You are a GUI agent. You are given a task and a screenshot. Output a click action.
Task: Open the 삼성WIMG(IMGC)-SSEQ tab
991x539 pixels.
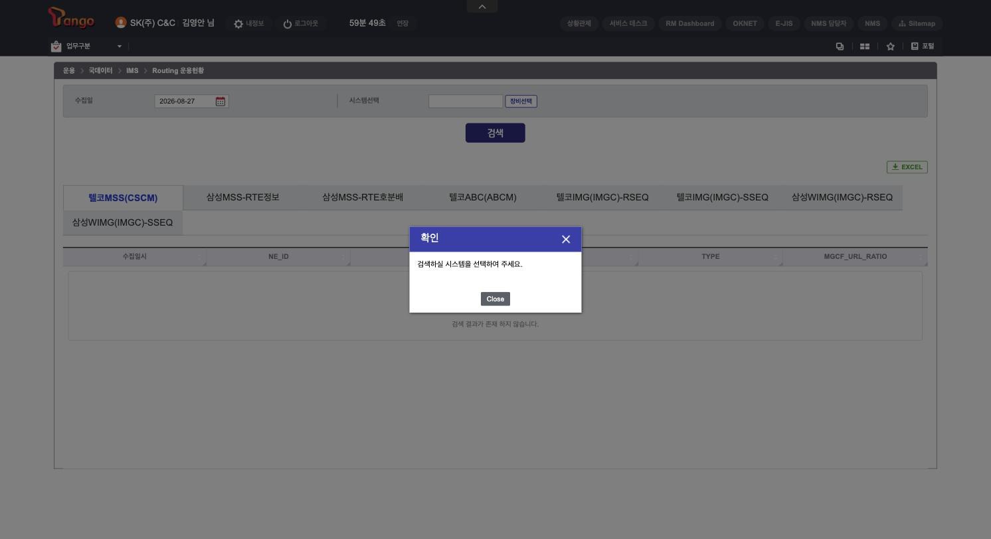(122, 222)
